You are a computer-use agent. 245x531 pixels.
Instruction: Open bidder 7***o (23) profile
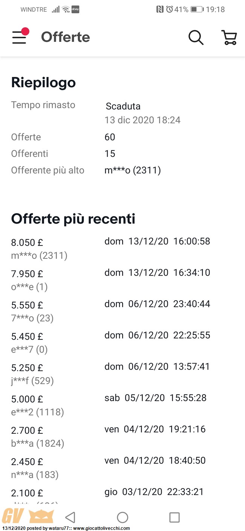point(32,318)
